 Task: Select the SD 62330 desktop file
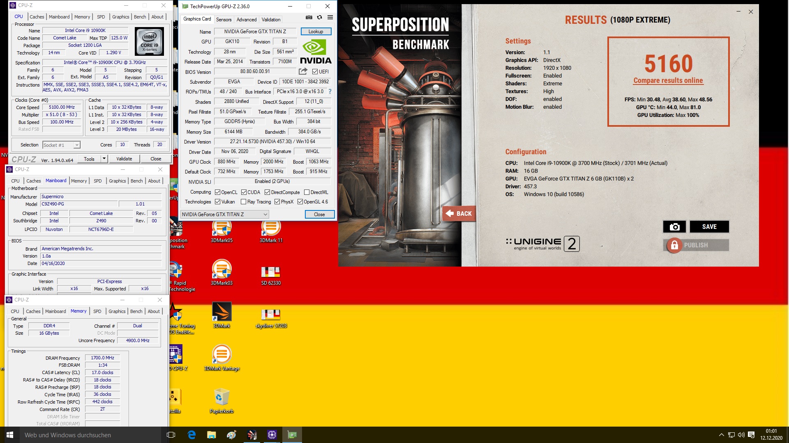tap(271, 275)
